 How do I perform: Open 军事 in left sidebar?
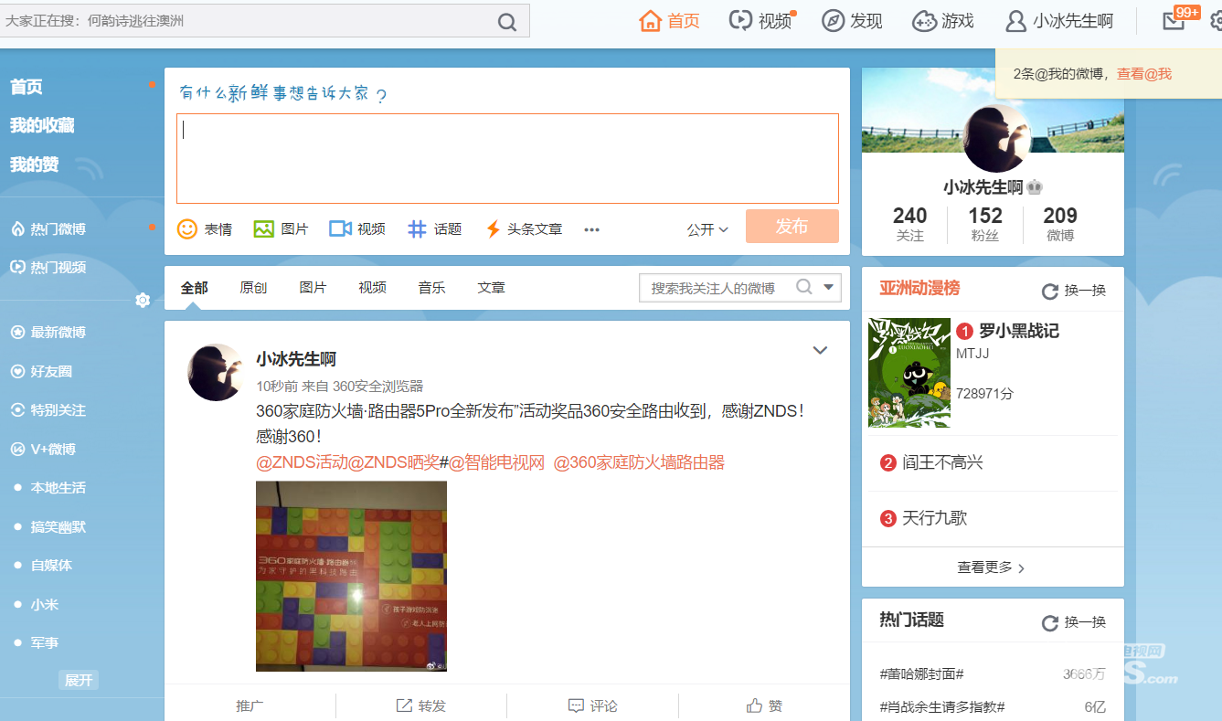point(44,643)
